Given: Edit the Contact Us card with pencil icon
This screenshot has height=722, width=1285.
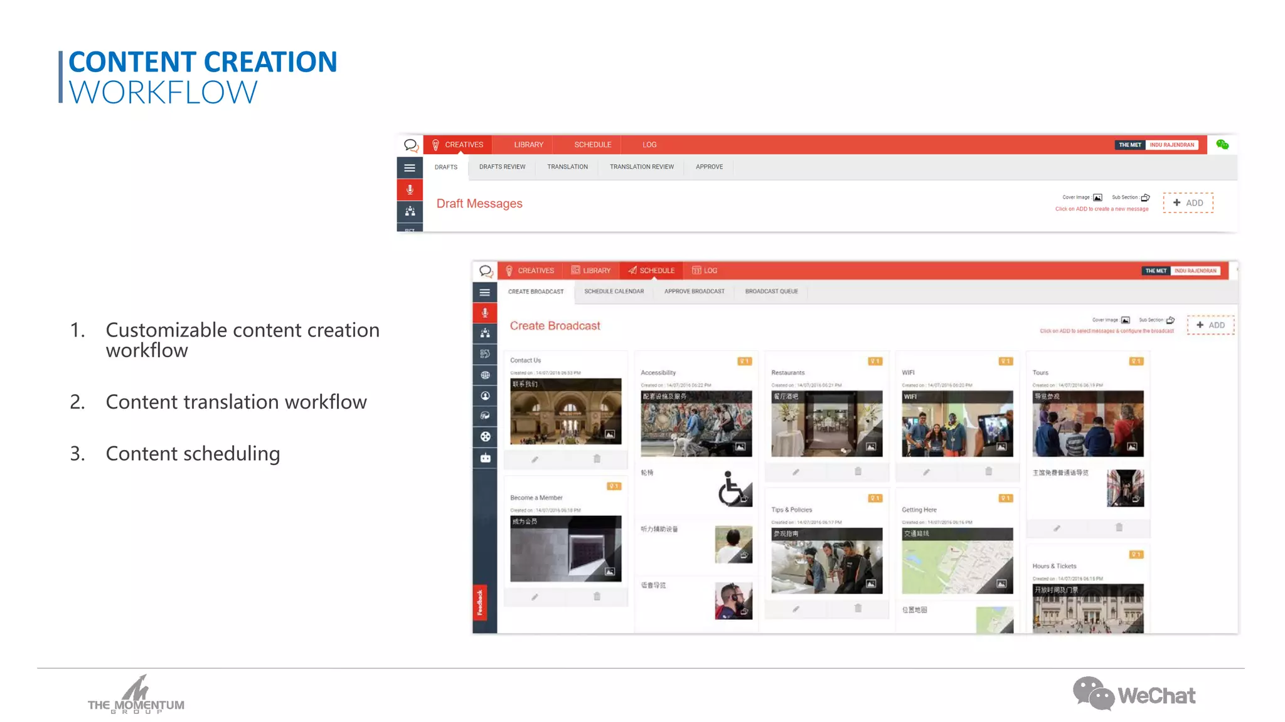Looking at the screenshot, I should (x=535, y=459).
